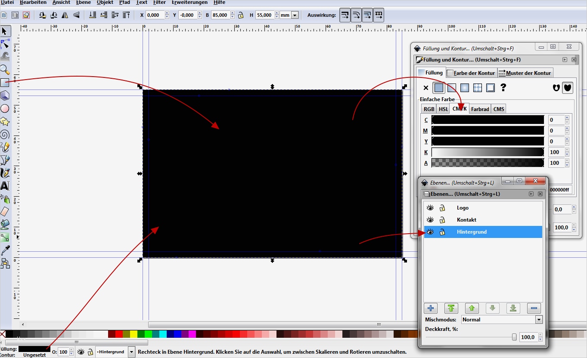Image resolution: width=587 pixels, height=358 pixels.
Task: Move layer to bottom
Action: click(513, 308)
